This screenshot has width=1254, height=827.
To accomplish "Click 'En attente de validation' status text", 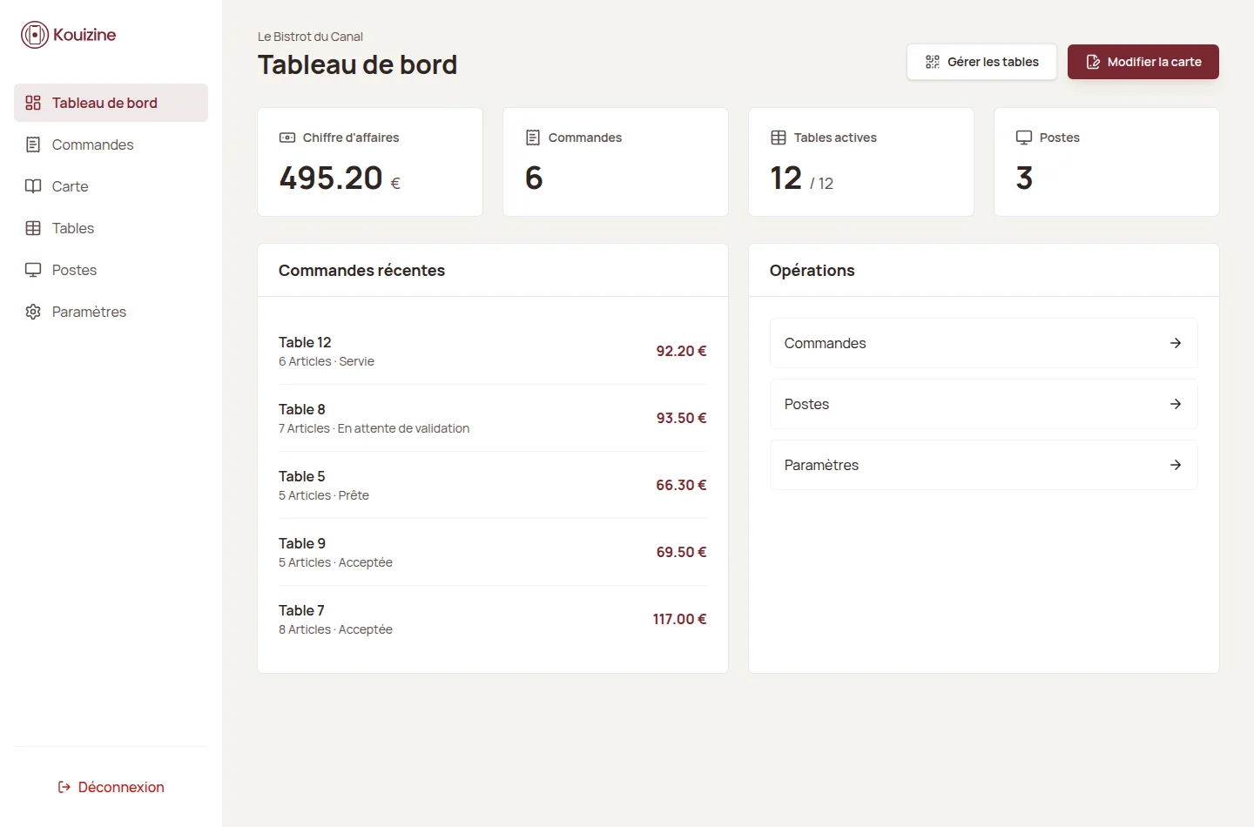I will coord(403,428).
